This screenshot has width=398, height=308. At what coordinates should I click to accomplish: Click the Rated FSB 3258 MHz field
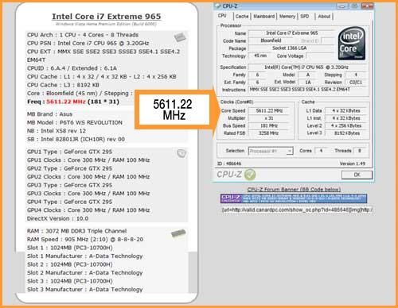(x=269, y=133)
